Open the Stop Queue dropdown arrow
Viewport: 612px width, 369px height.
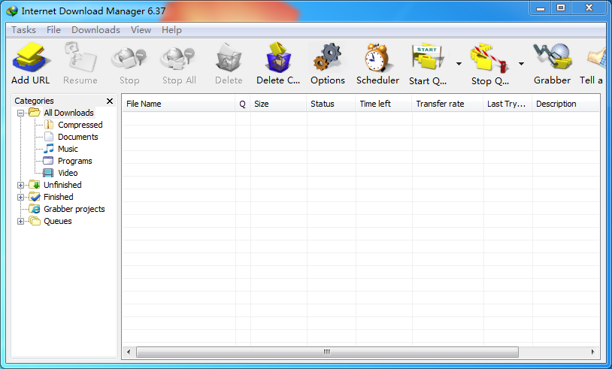[521, 64]
